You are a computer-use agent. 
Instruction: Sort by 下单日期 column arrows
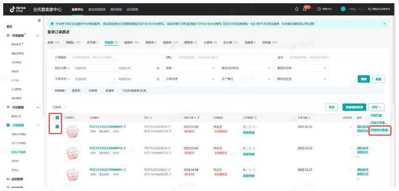click(310, 118)
